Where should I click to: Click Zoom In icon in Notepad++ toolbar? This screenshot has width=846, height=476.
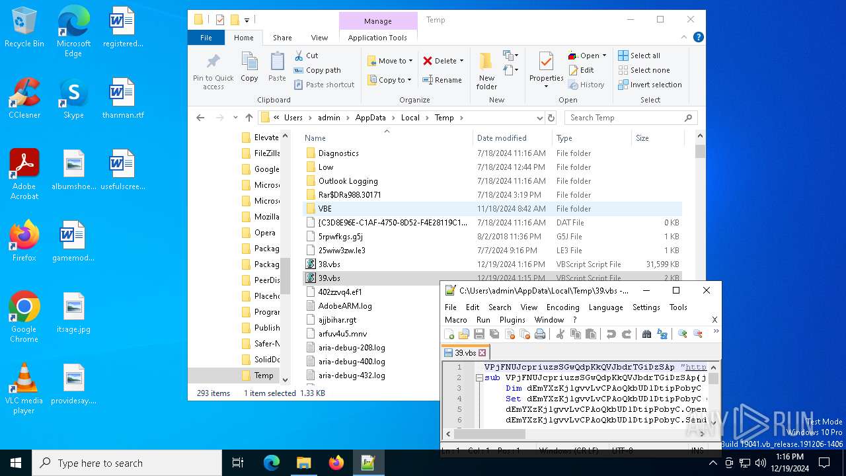(x=682, y=335)
